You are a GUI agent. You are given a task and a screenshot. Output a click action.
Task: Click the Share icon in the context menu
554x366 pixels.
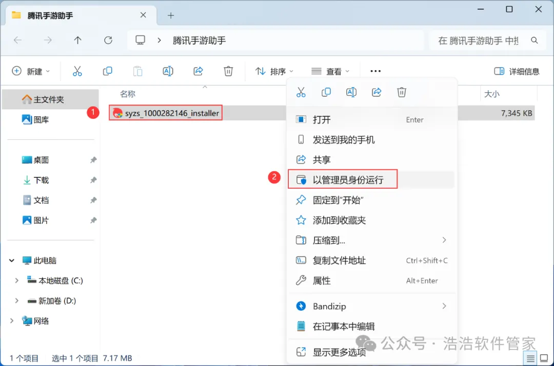(377, 92)
